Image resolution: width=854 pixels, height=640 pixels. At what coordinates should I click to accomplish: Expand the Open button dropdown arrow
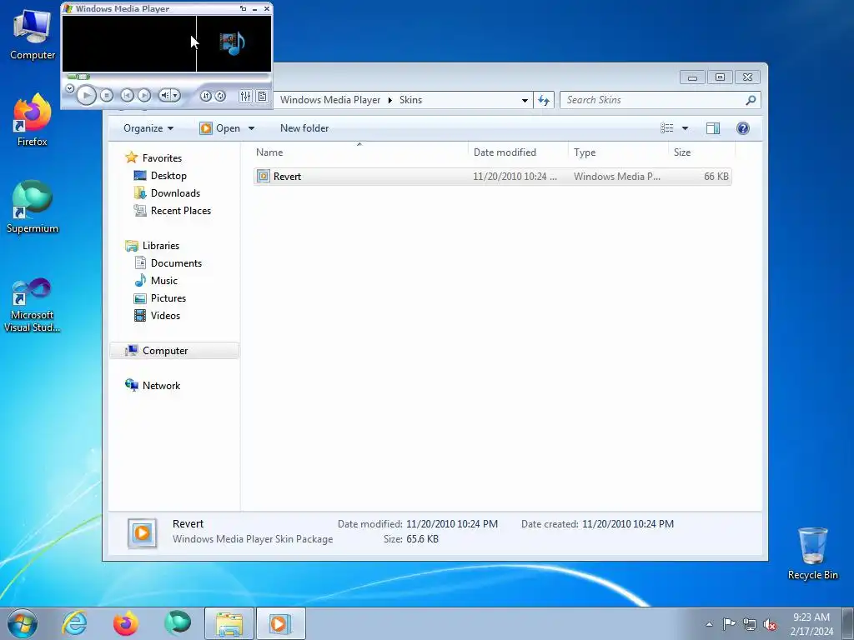click(251, 128)
